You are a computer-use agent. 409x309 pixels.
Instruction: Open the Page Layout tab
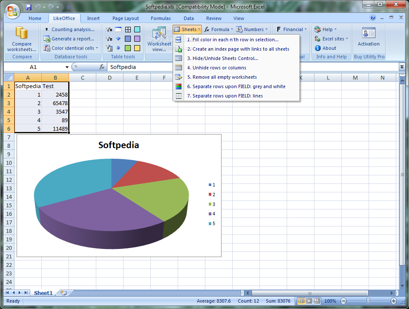125,18
